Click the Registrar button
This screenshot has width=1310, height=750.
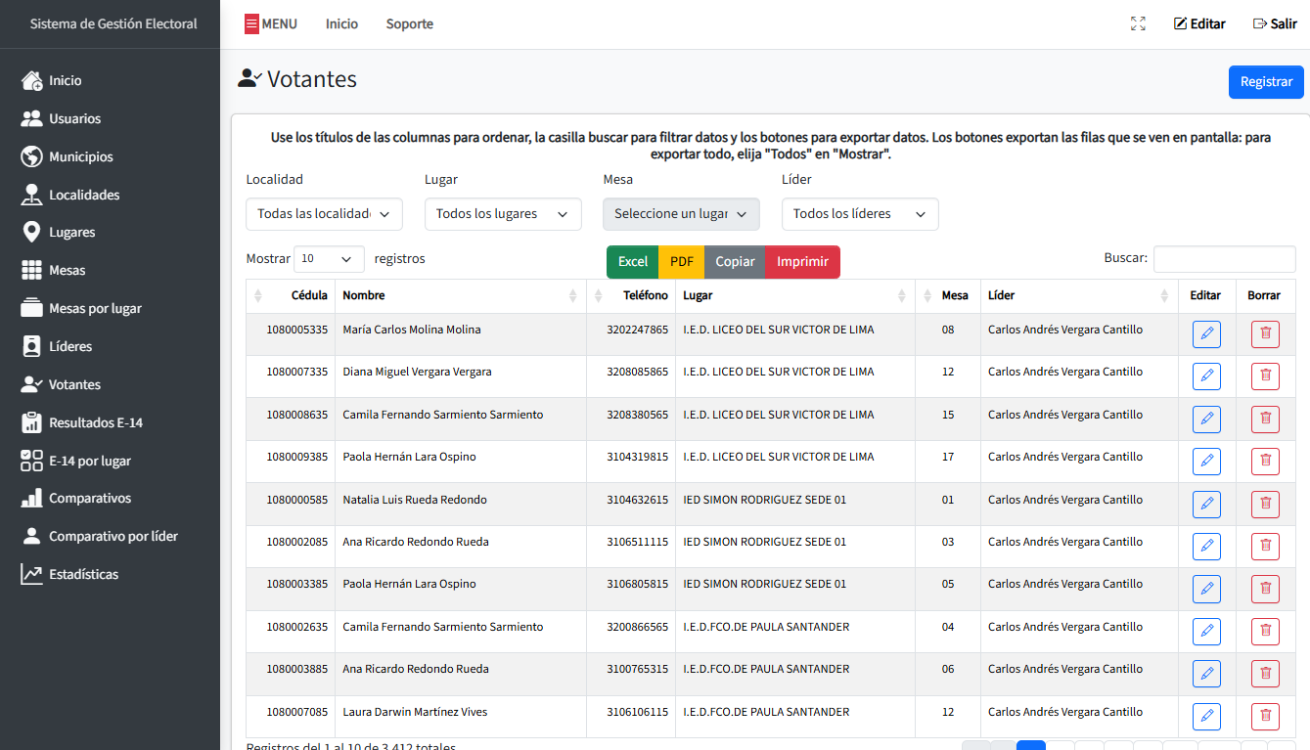point(1266,82)
